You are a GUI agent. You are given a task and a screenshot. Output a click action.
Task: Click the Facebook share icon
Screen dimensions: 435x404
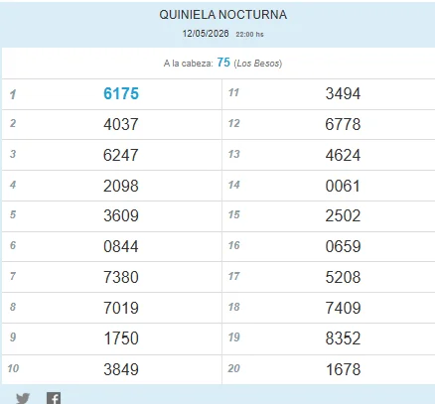54,398
